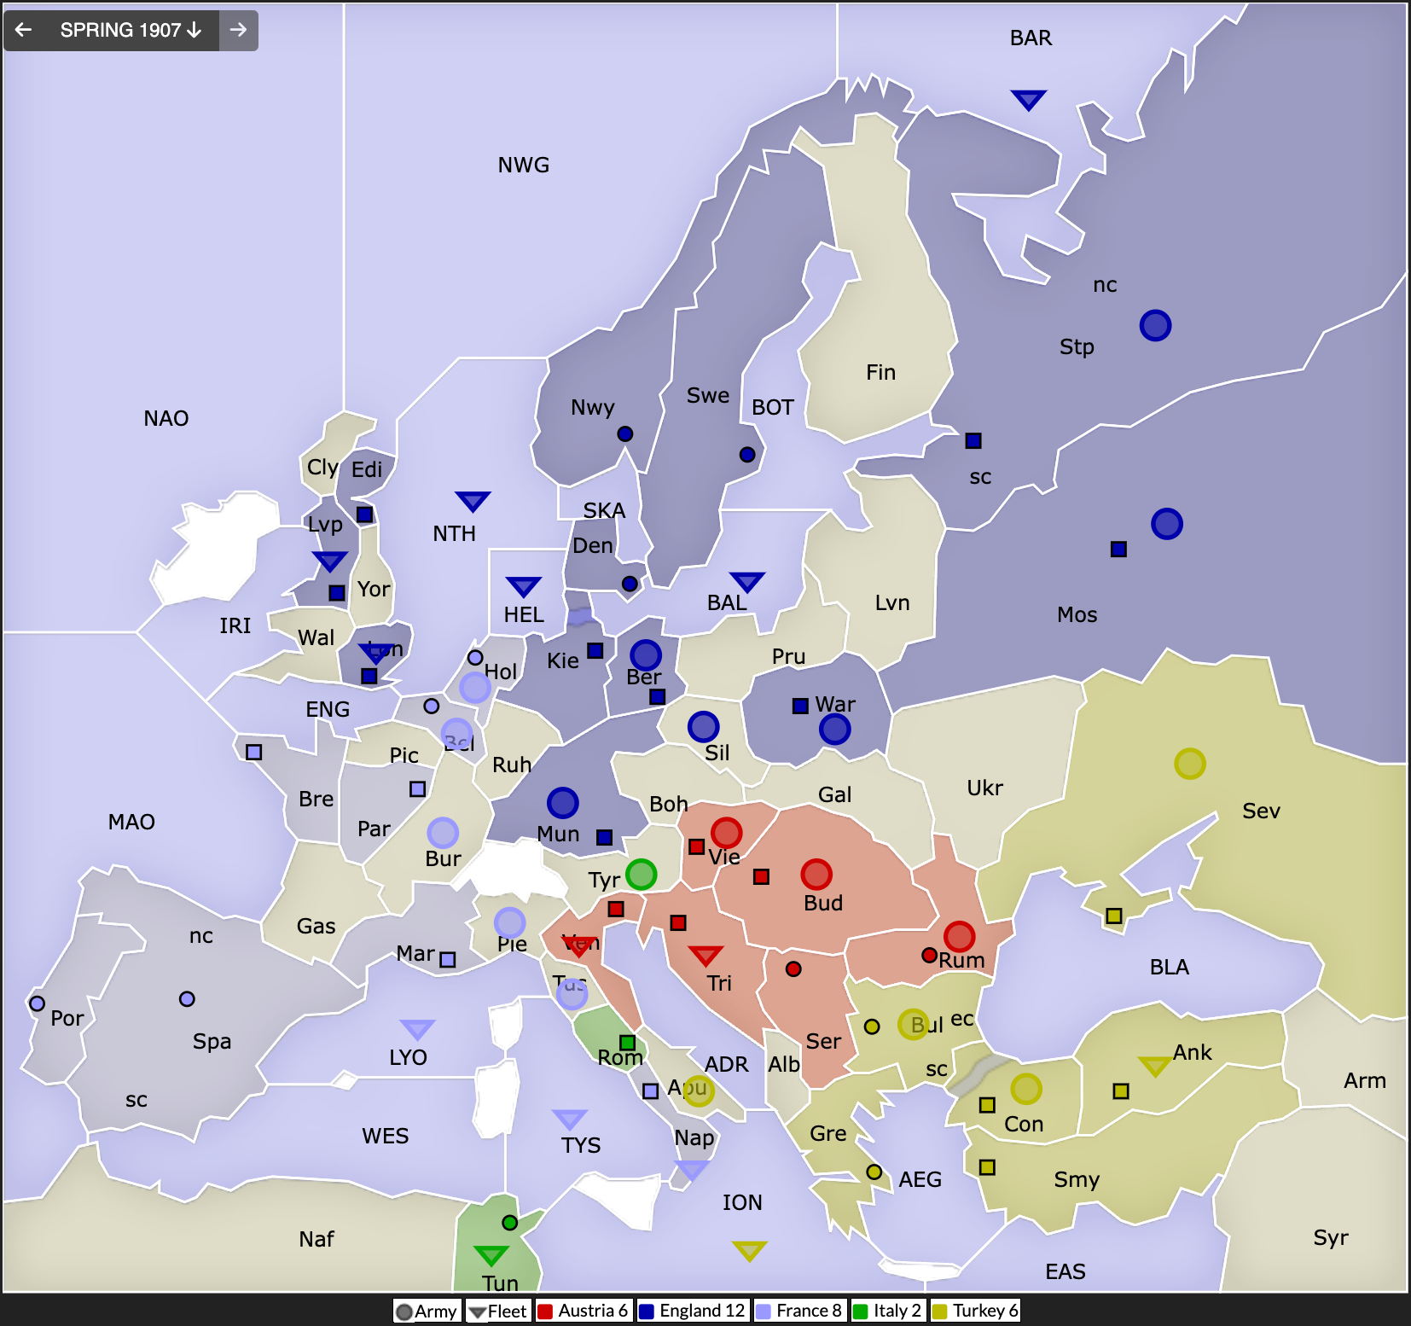Select the French army in Bur

tap(443, 832)
